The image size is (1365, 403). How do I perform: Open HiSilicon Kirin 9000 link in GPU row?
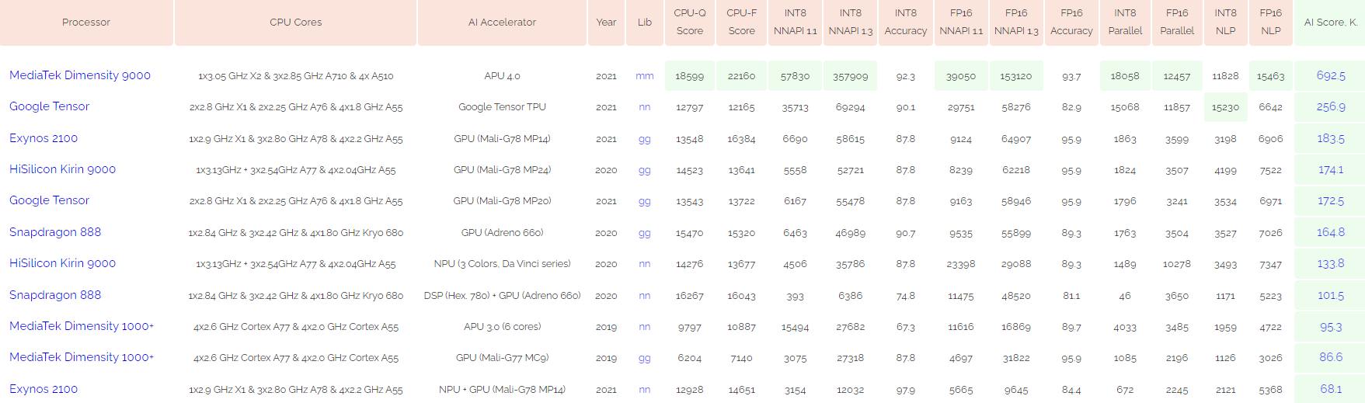pos(62,169)
